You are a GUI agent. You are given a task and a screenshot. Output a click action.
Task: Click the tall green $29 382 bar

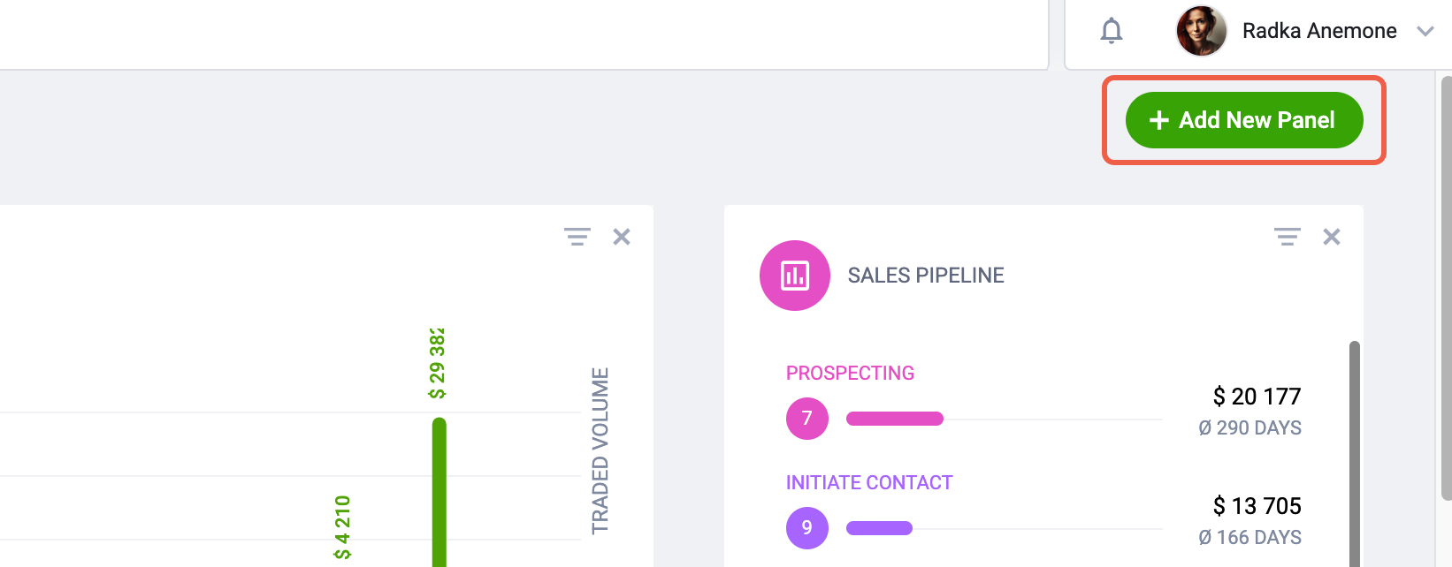[439, 492]
